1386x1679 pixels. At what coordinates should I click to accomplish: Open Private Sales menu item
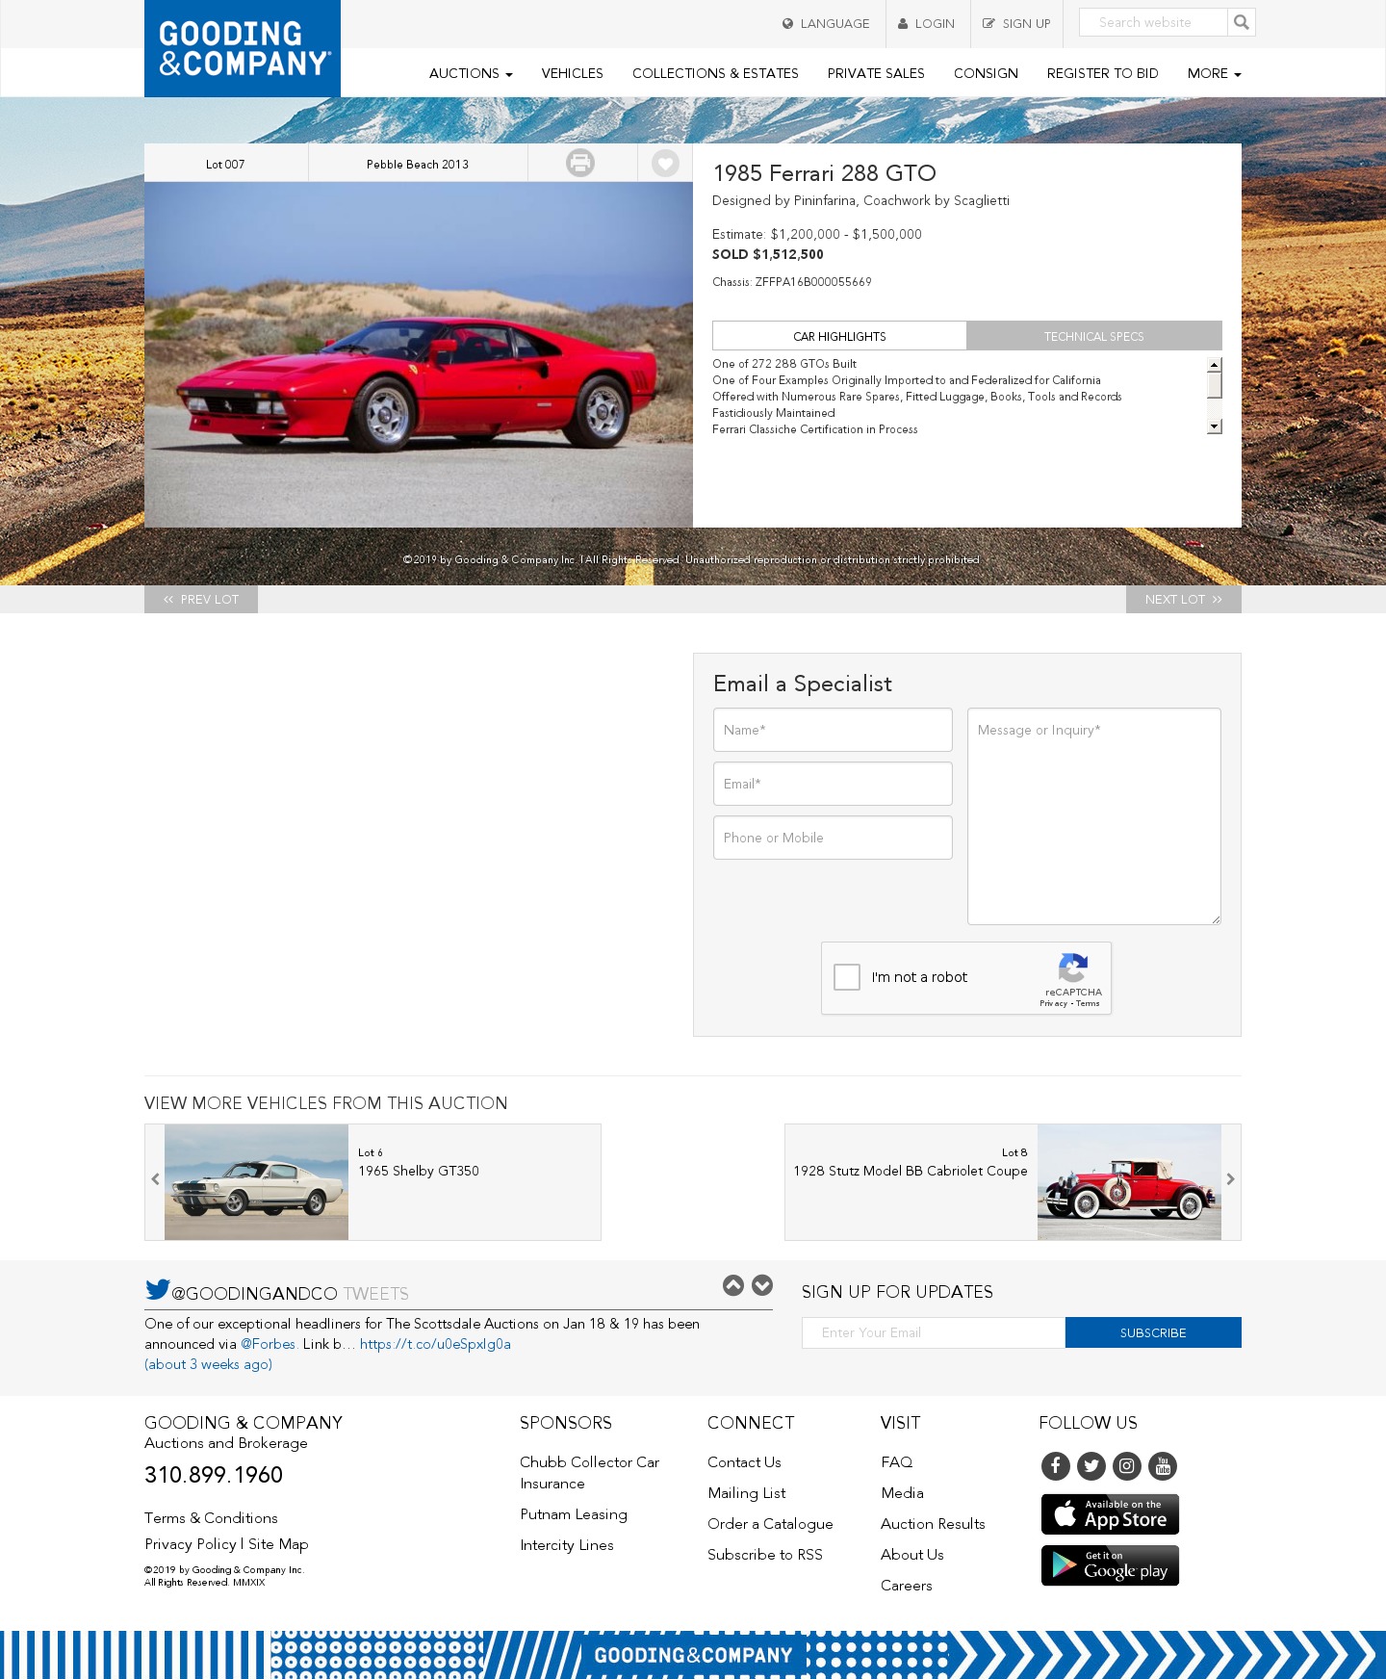pos(876,73)
